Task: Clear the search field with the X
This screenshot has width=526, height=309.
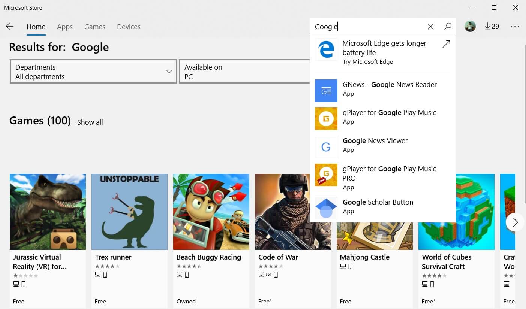Action: point(430,27)
